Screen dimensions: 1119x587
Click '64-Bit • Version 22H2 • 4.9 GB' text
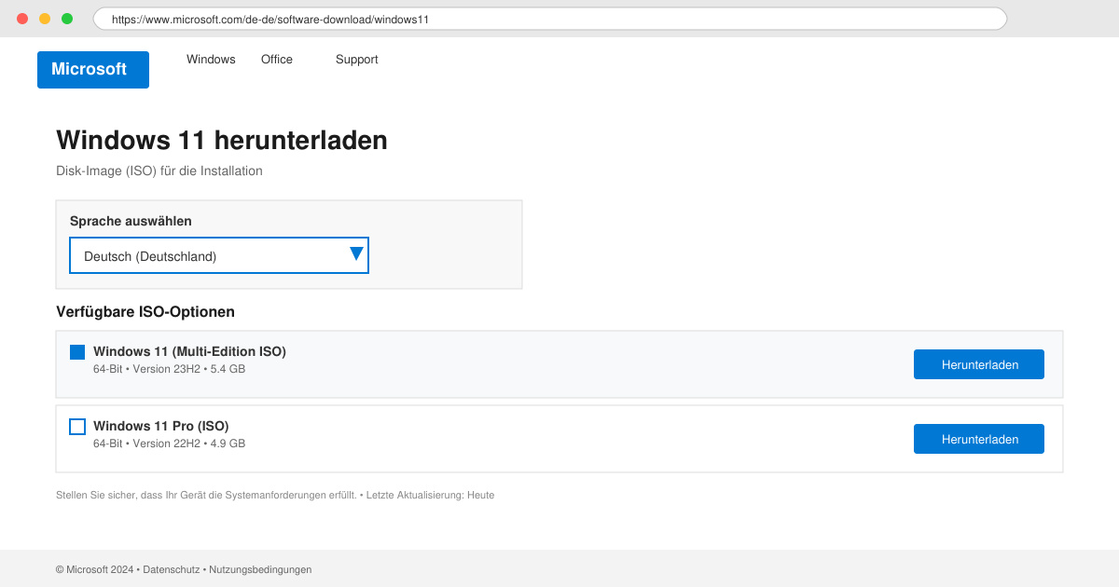click(169, 444)
